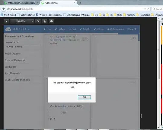
Task: Toggle touch event simulation icon
Action: click(45, 21)
